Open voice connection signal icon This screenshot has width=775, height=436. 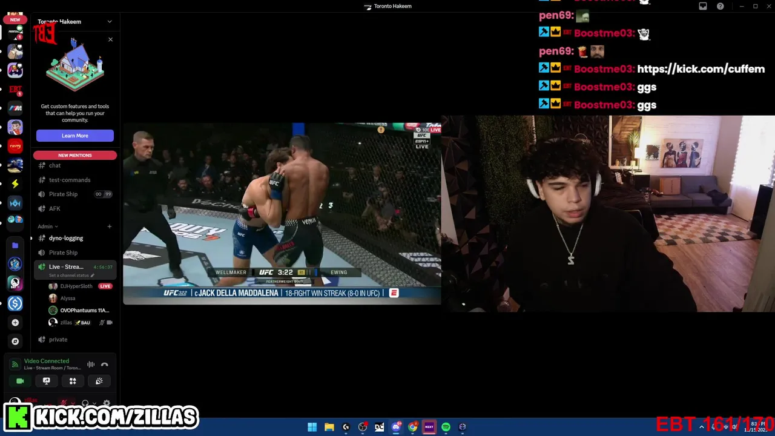pos(15,365)
